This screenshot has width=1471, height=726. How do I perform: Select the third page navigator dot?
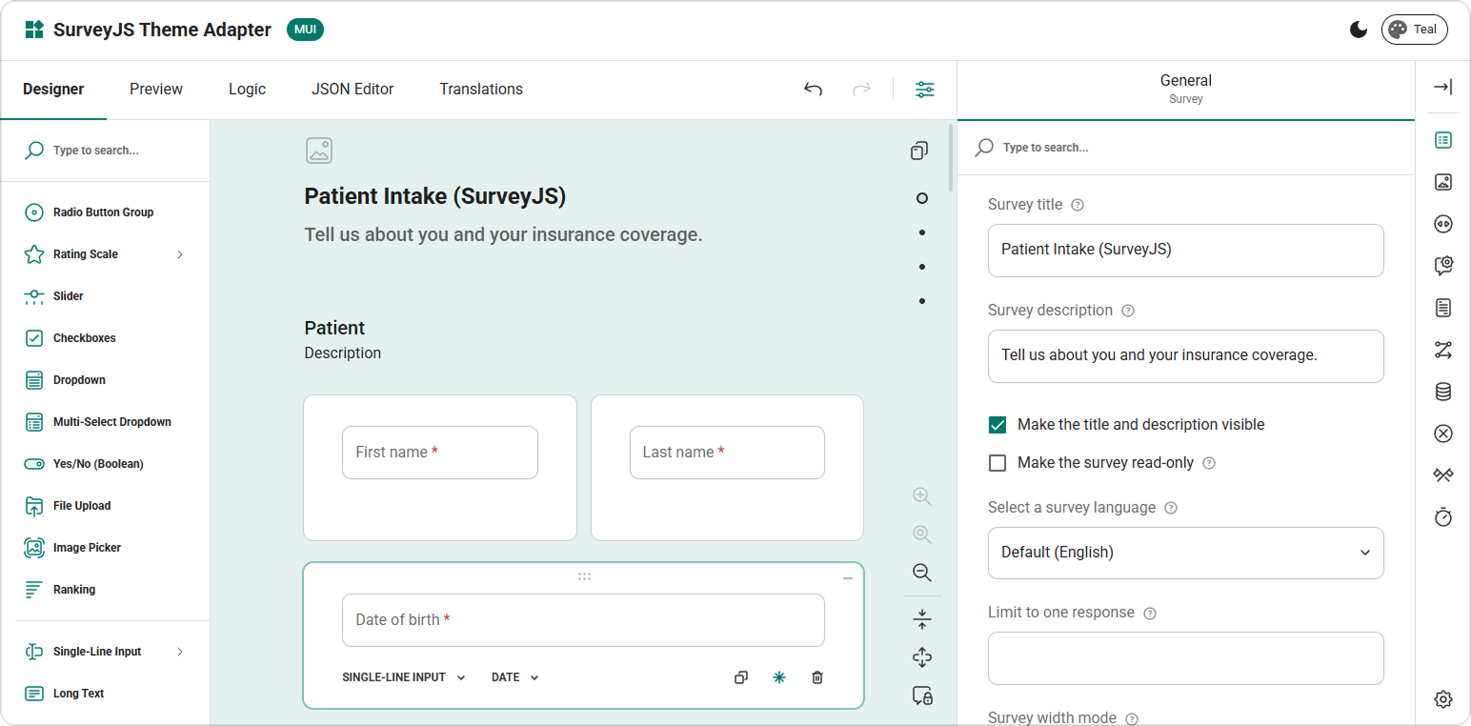point(921,267)
